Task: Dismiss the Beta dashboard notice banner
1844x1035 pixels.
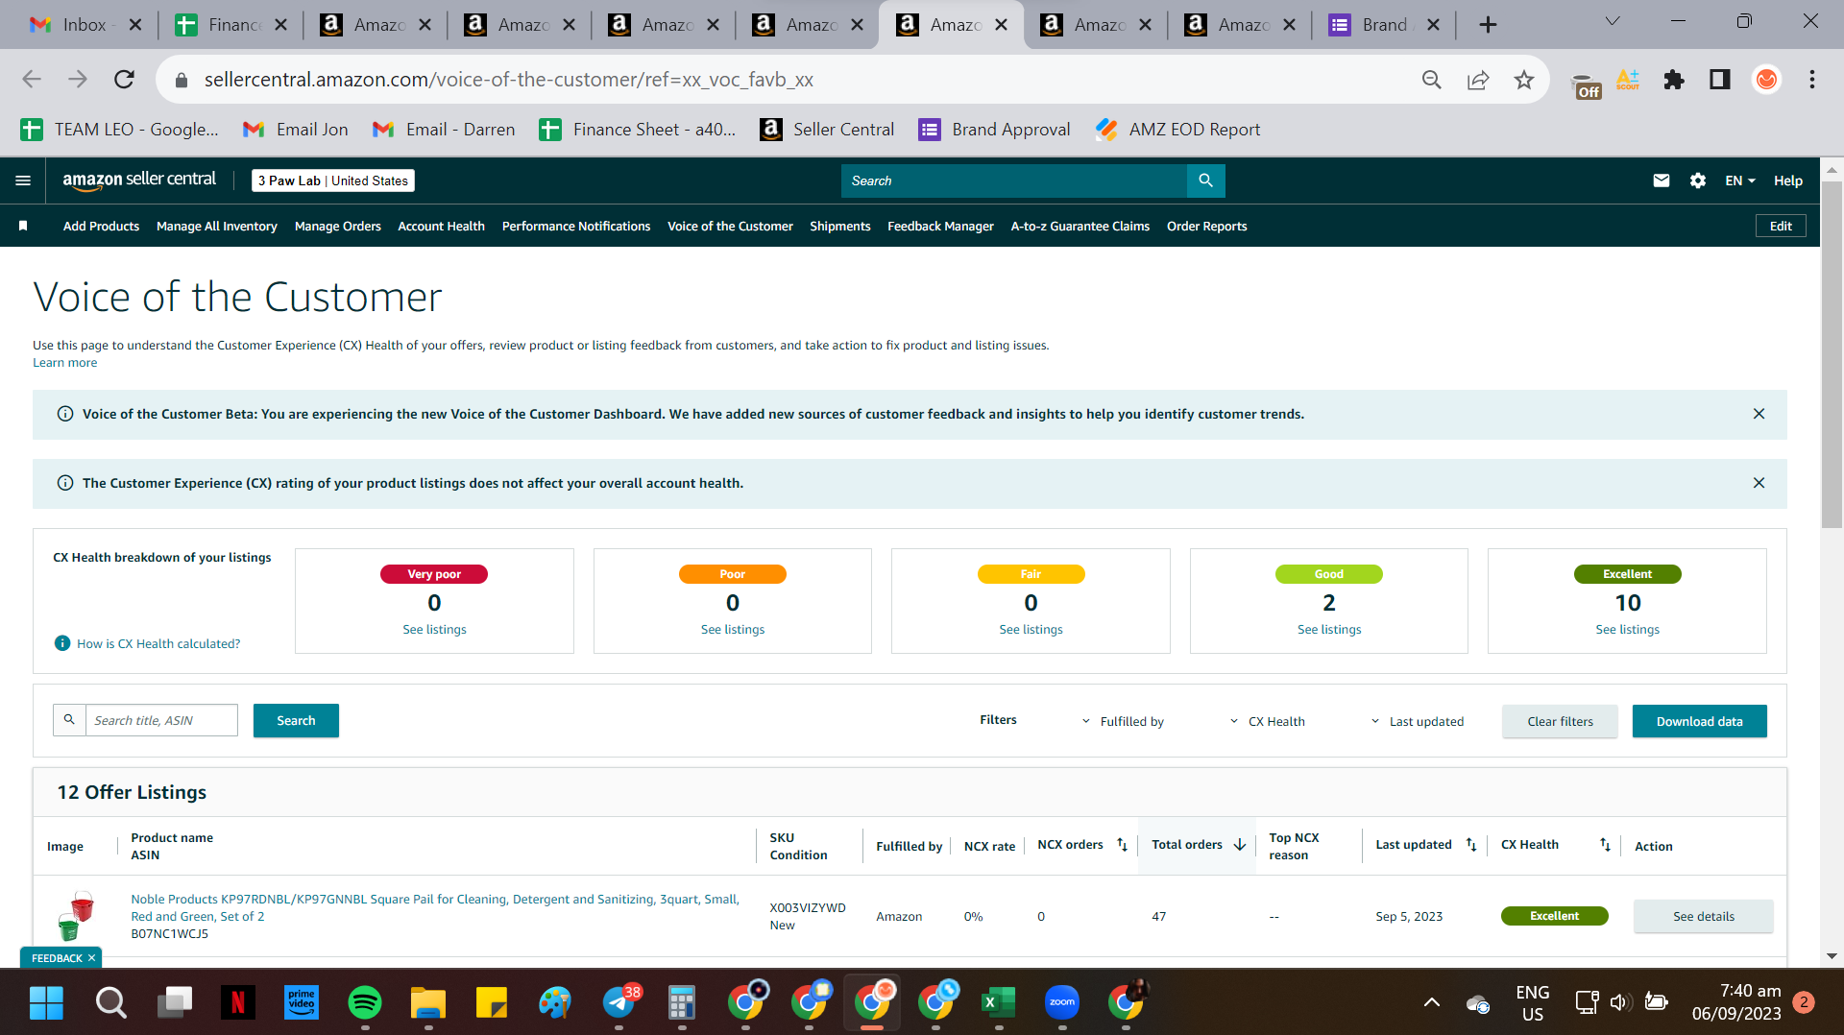Action: (x=1759, y=414)
